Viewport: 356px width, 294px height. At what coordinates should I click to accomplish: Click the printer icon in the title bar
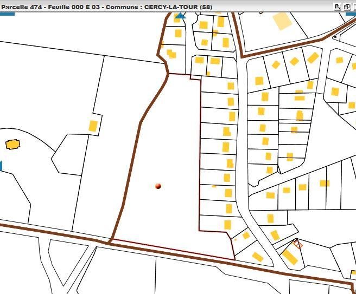(x=337, y=6)
